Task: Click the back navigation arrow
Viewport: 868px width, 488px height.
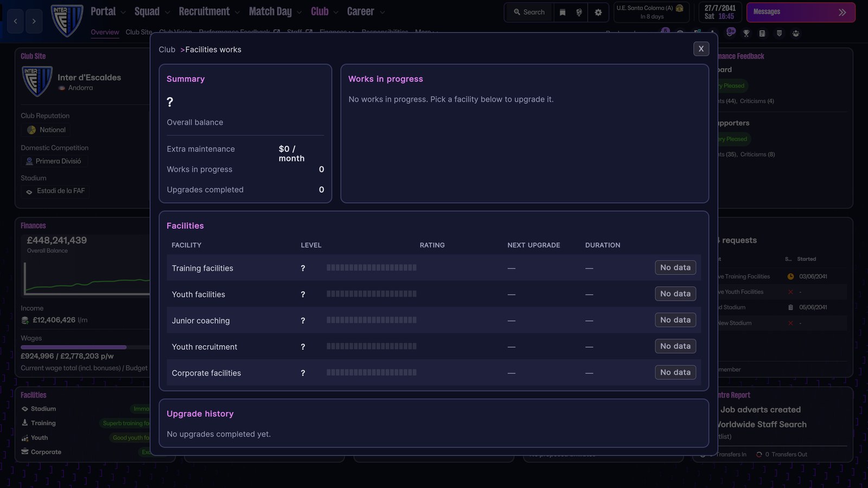Action: [15, 21]
